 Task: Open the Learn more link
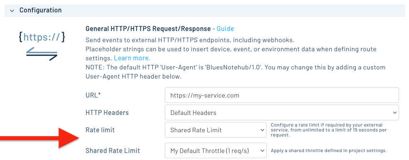[132, 58]
